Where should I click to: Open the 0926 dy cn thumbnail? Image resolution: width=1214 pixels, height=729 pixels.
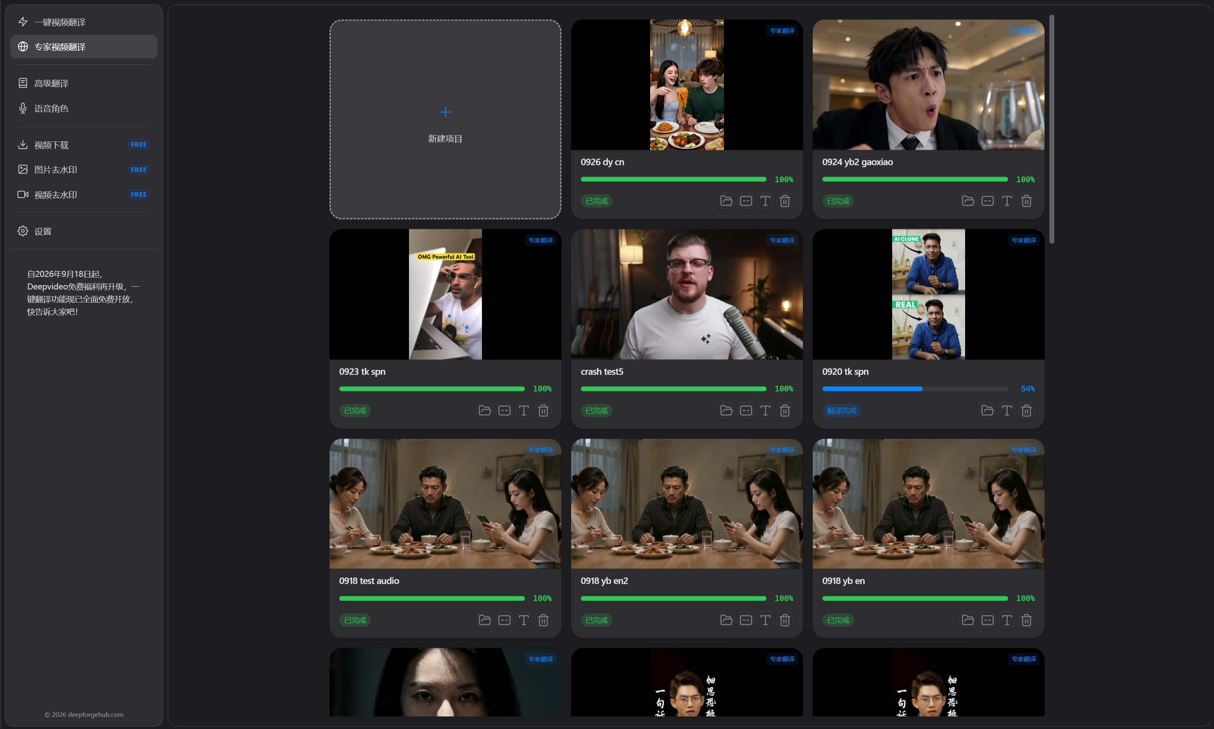687,84
